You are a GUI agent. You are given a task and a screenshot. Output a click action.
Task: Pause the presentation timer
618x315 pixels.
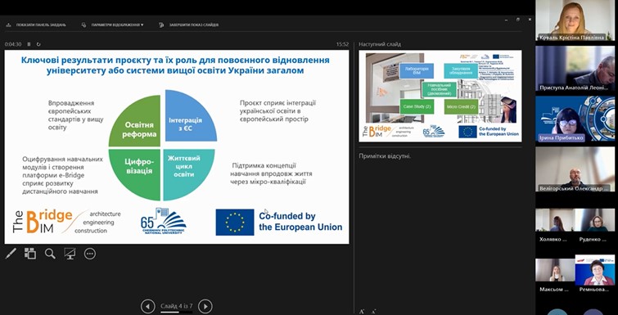(x=29, y=44)
